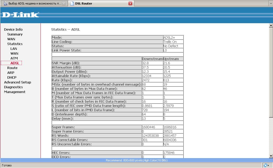Screen dimensions: 273x168
Task: Expand the Statistics menu item
Action: point(15,44)
